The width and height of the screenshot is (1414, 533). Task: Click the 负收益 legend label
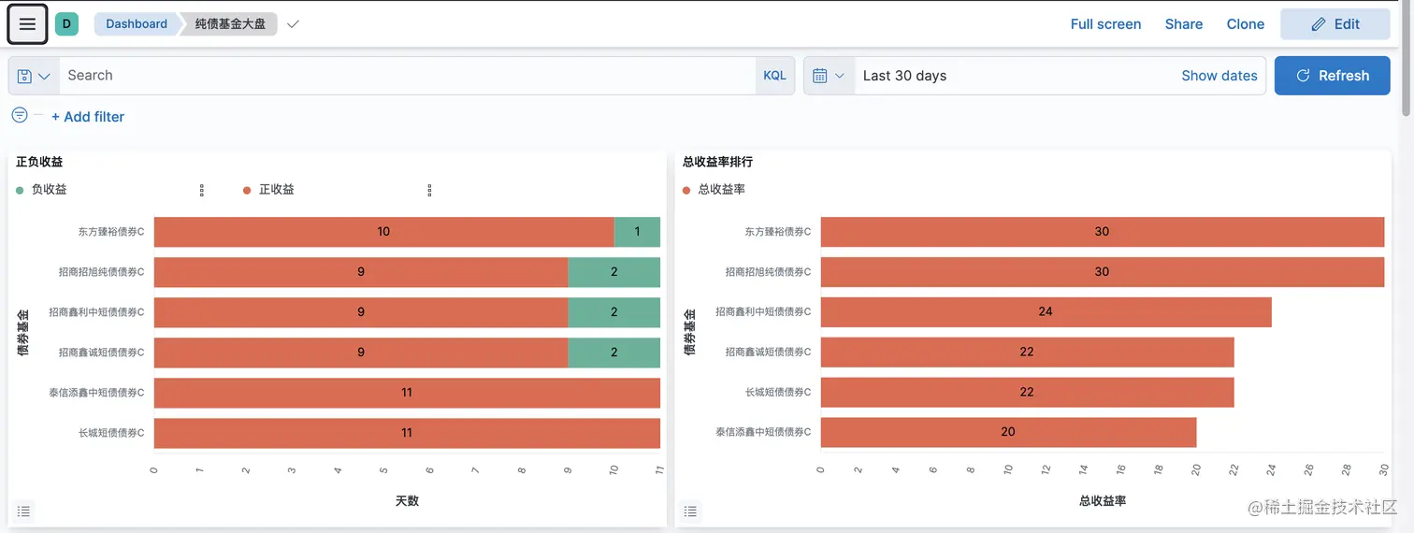[x=50, y=190]
